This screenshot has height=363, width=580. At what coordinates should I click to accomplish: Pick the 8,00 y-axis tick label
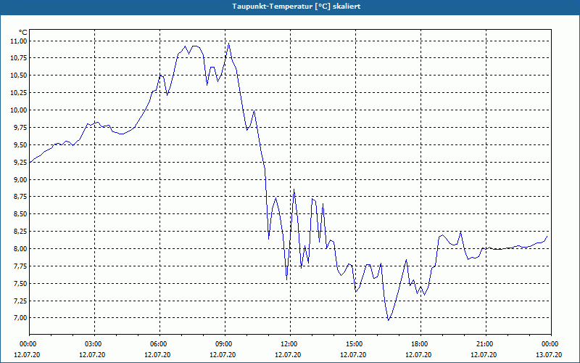tap(20, 249)
